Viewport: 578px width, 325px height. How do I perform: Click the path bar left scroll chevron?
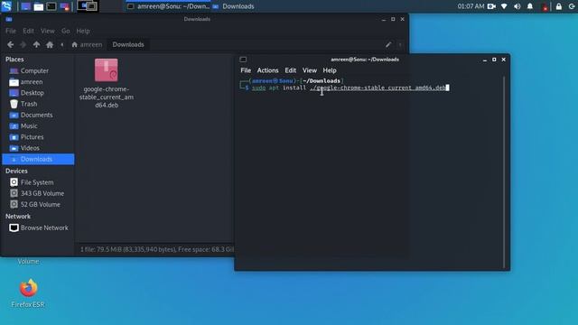click(x=62, y=44)
